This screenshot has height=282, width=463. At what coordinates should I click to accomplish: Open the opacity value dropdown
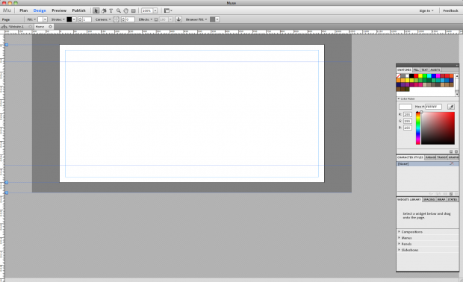pyautogui.click(x=170, y=19)
